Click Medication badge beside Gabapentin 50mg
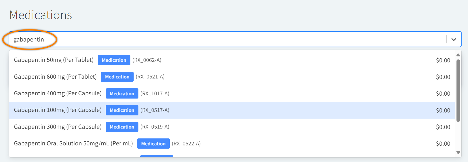The height and width of the screenshot is (162, 468). [x=114, y=60]
